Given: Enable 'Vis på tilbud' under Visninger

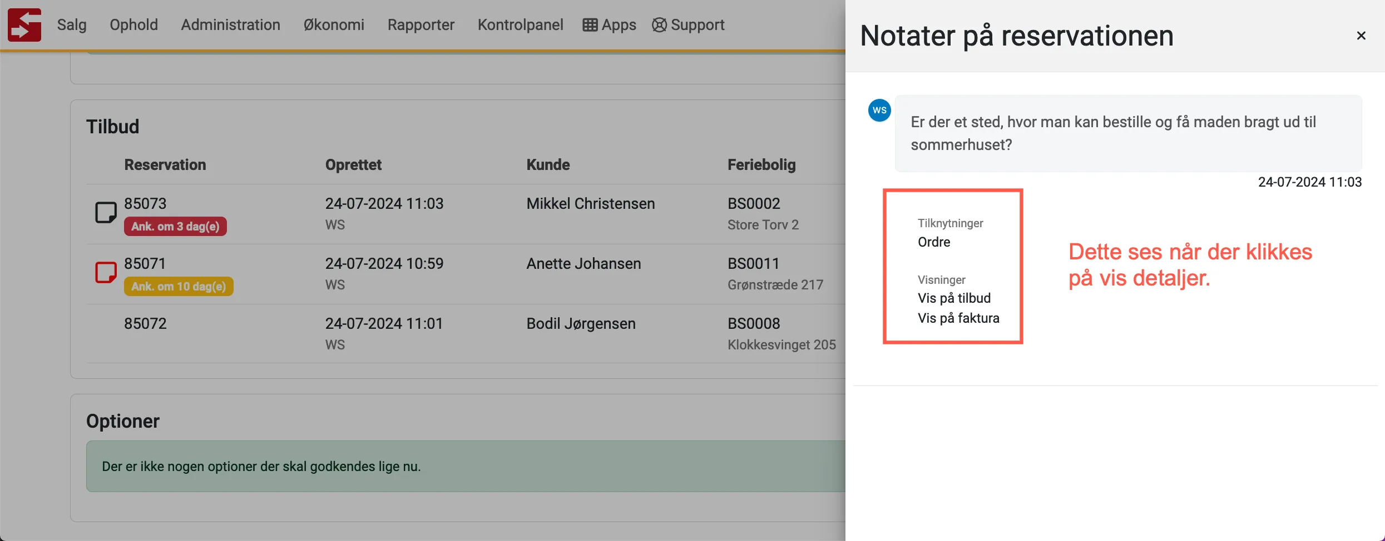Looking at the screenshot, I should coord(953,298).
